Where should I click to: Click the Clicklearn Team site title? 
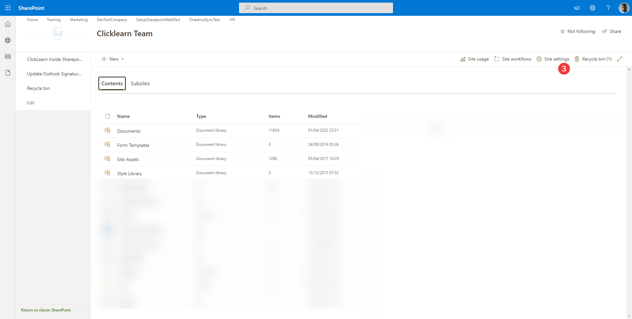[125, 34]
